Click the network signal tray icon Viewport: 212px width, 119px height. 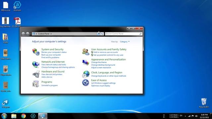point(189,116)
